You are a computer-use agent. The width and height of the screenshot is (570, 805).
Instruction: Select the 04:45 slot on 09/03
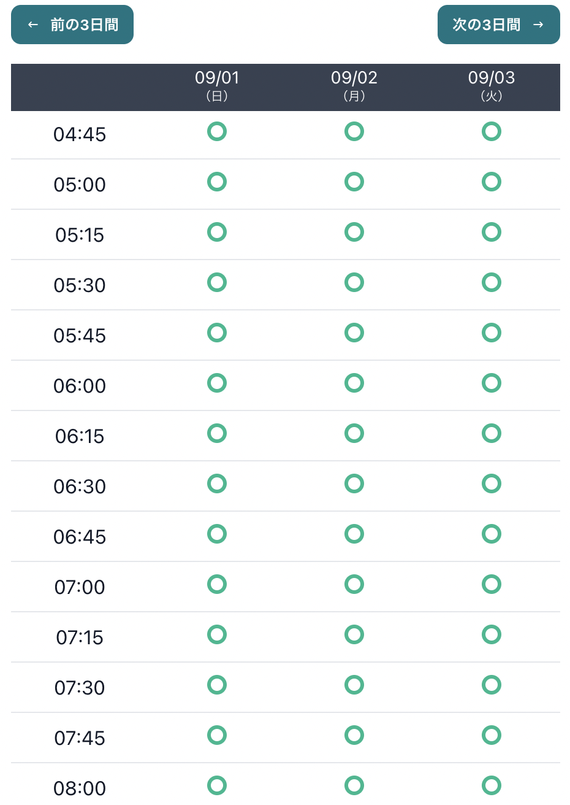(492, 131)
